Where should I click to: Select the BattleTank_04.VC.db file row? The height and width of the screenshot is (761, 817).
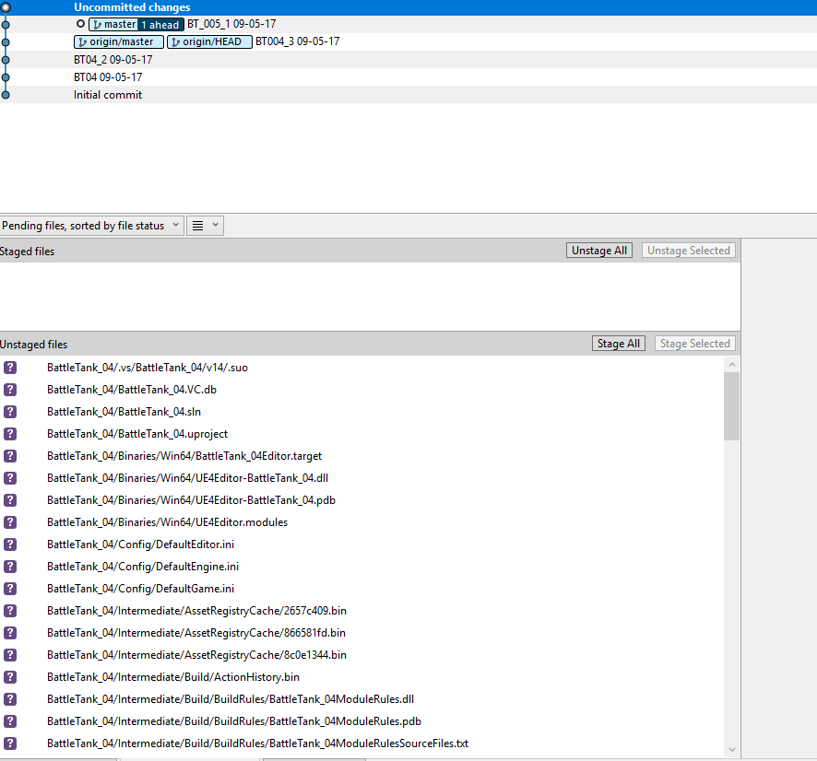[x=132, y=390]
